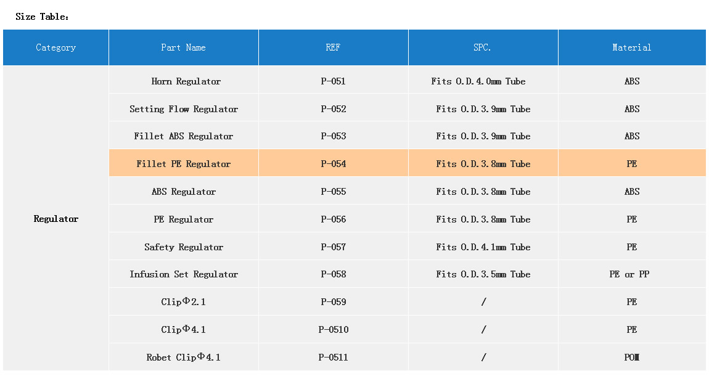
Task: Select Fillet ABS Regulator part name
Action: tap(184, 136)
